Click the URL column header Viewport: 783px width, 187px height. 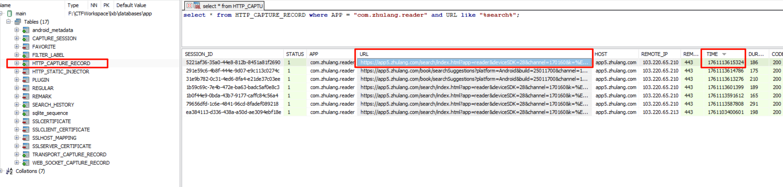click(364, 54)
